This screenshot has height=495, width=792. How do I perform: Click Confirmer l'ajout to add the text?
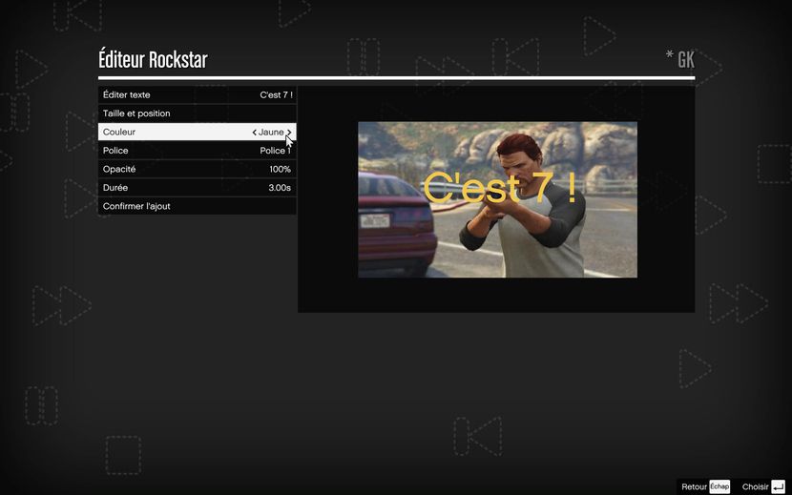(197, 206)
